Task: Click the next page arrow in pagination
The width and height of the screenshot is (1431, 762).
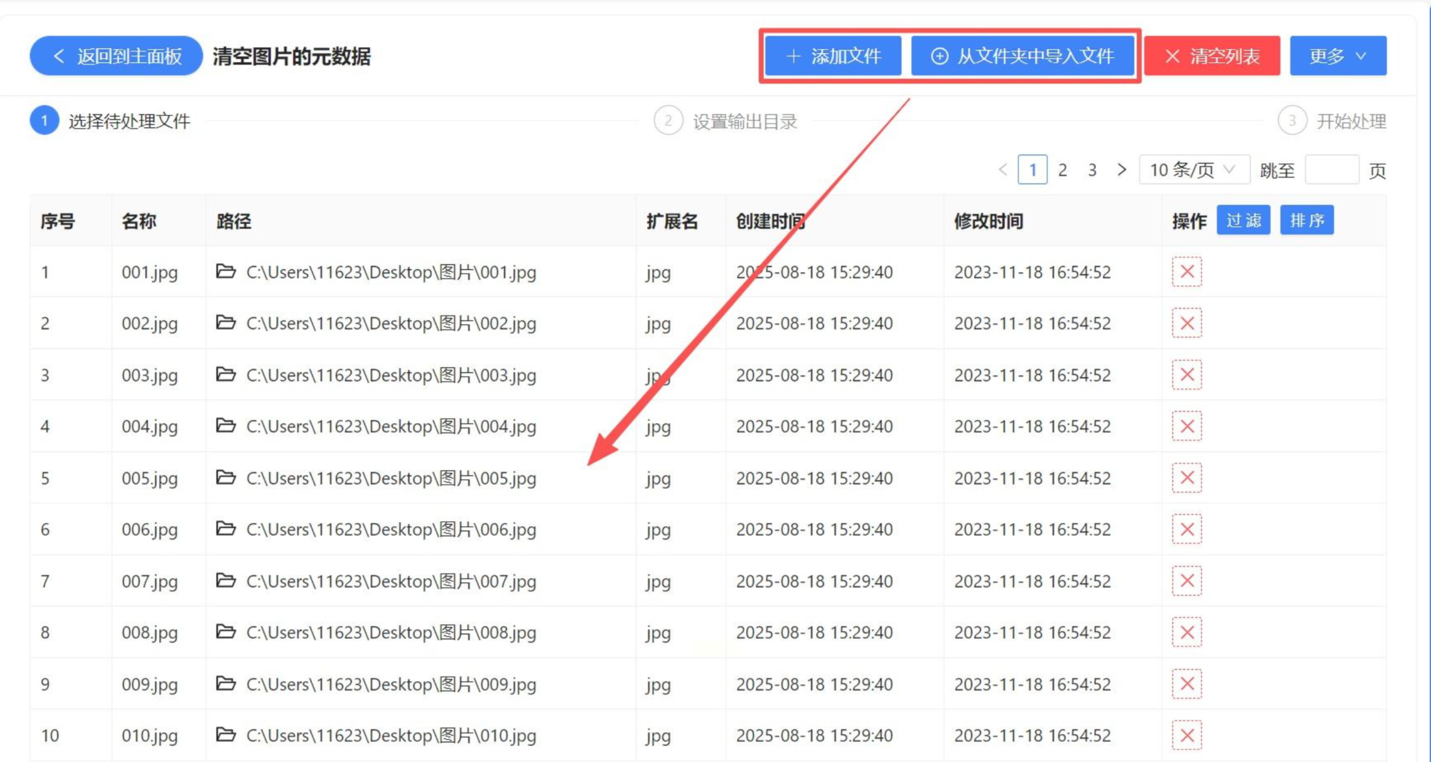Action: pyautogui.click(x=1122, y=170)
